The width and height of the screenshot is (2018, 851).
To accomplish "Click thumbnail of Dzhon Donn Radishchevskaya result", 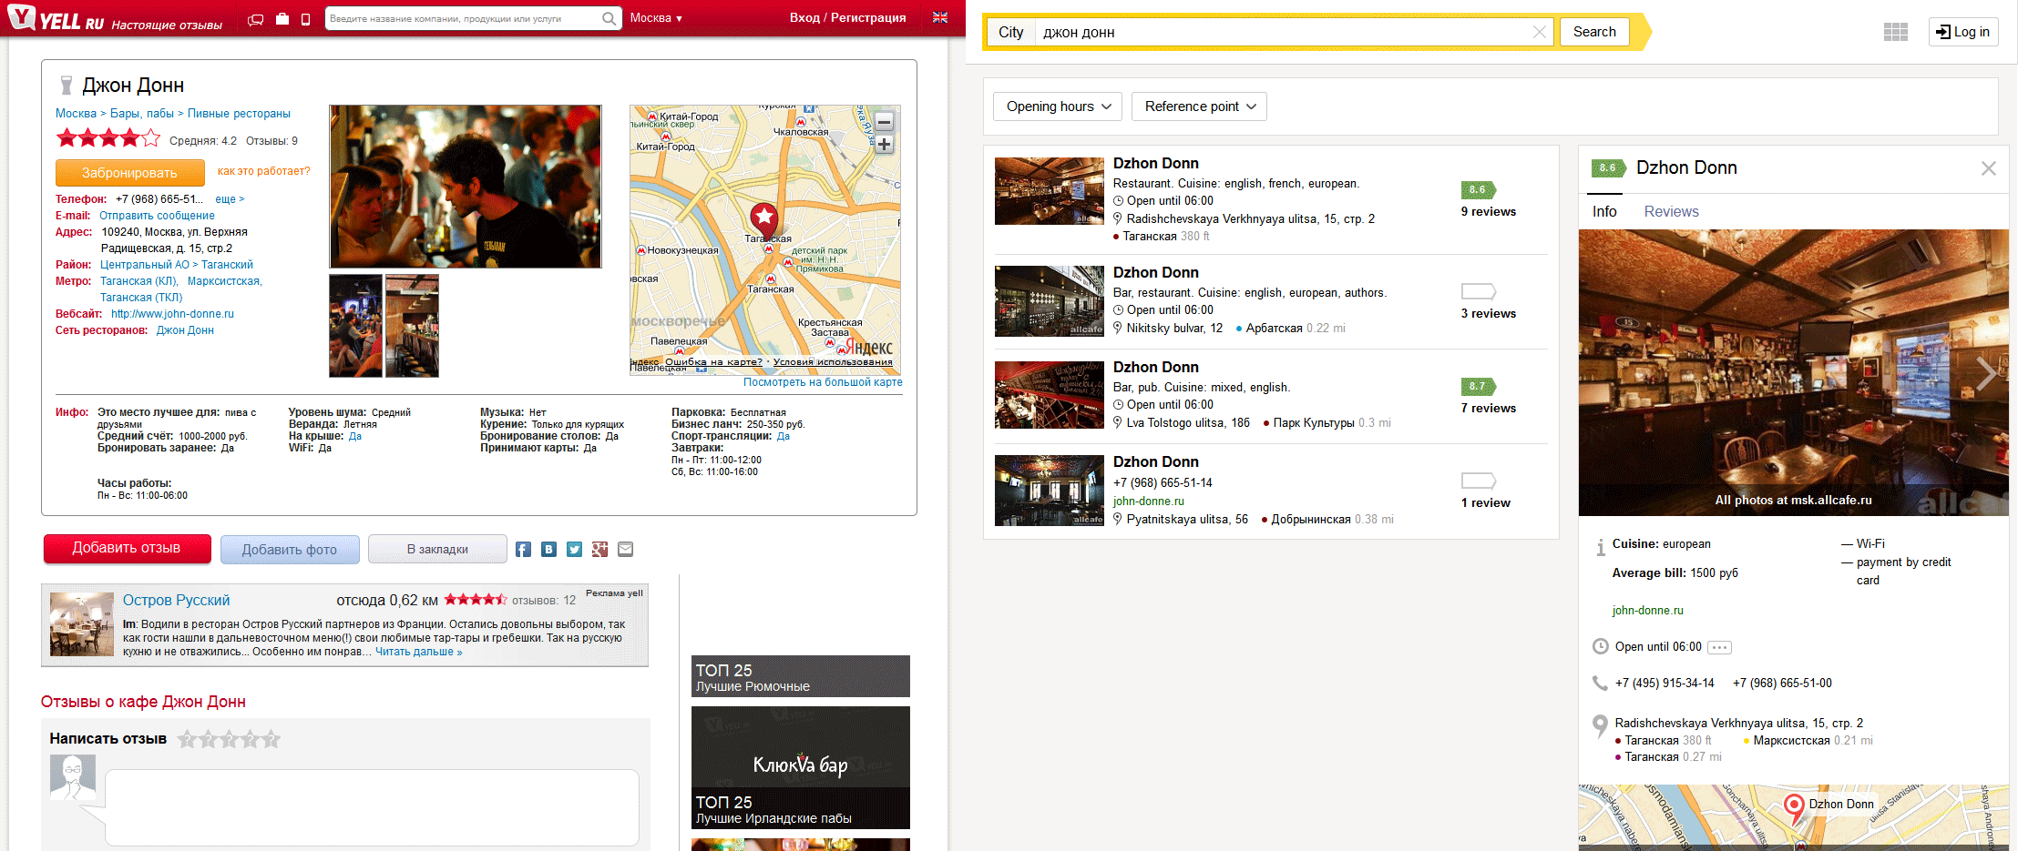I will pyautogui.click(x=1050, y=191).
